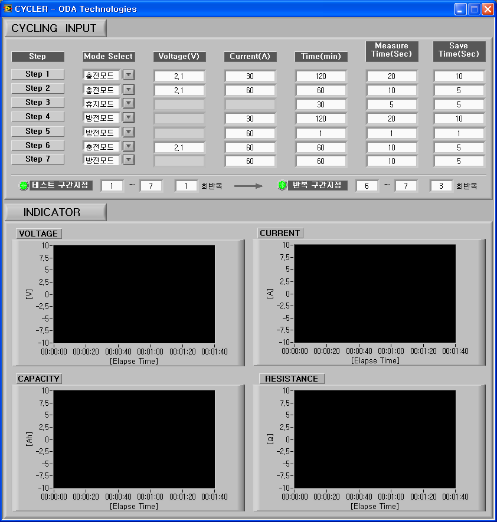Select the Step 1 충전모드 mode box

[101, 75]
